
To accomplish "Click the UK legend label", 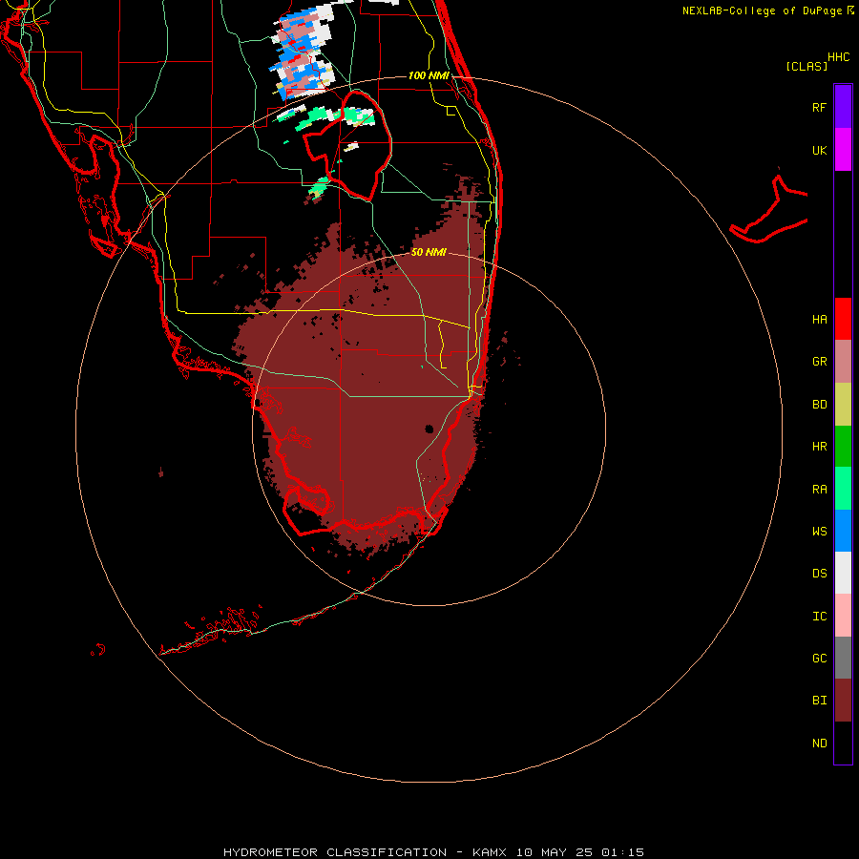I will [x=819, y=150].
